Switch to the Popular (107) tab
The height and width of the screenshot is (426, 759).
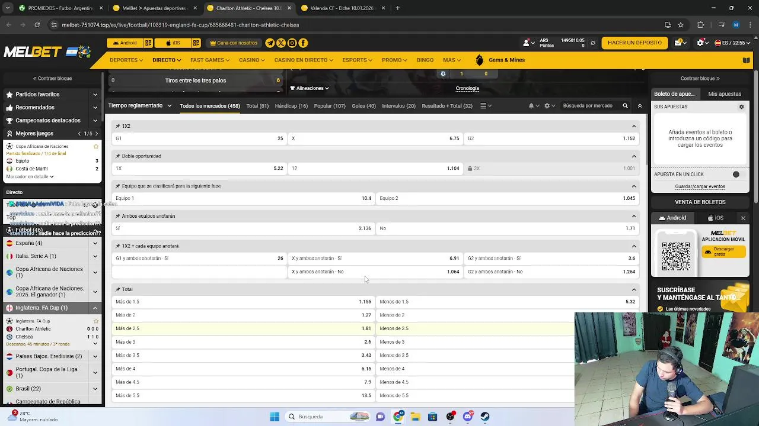[x=330, y=106]
